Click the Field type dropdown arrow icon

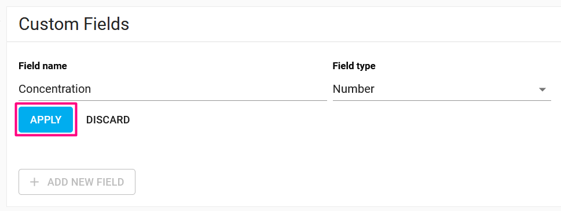coord(542,89)
